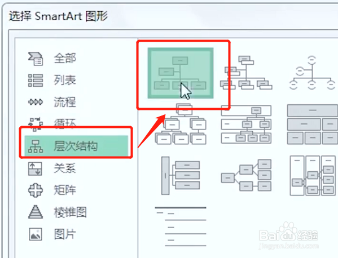Select the horizontal labeled hierarchy layout

[313, 176]
